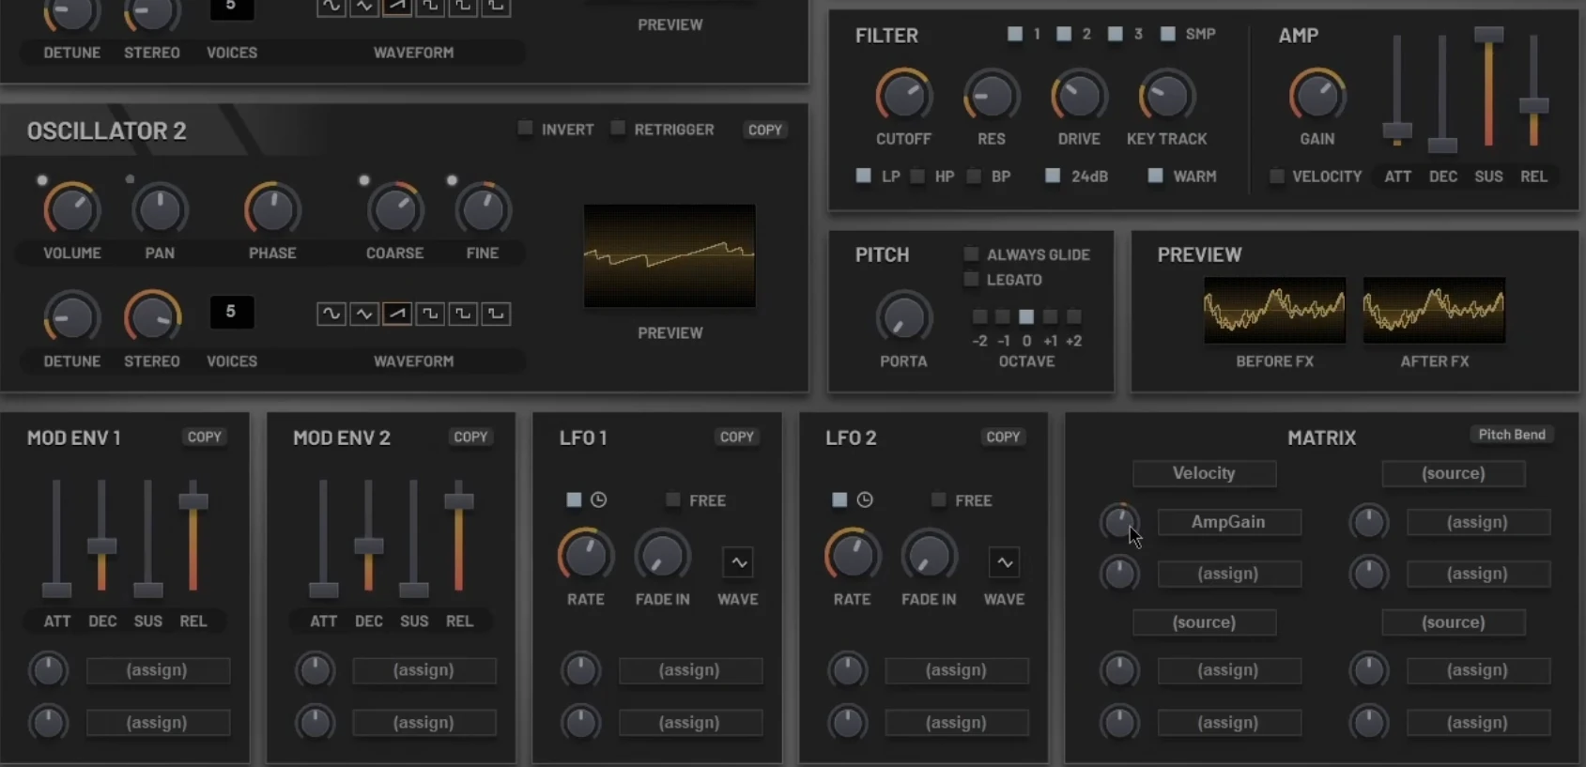The height and width of the screenshot is (767, 1586).
Task: Click the LFO 2 tempo sync clock icon
Action: click(x=865, y=500)
